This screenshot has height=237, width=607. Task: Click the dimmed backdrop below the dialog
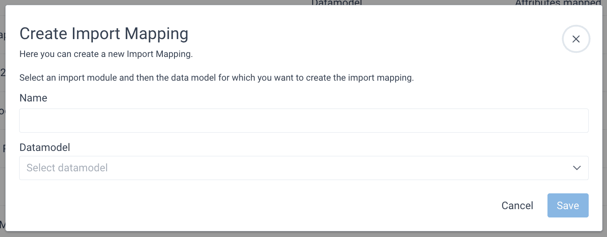(303, 234)
